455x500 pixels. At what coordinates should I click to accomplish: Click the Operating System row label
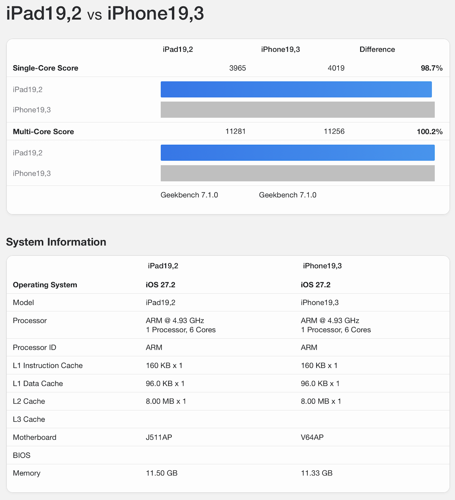pos(45,285)
